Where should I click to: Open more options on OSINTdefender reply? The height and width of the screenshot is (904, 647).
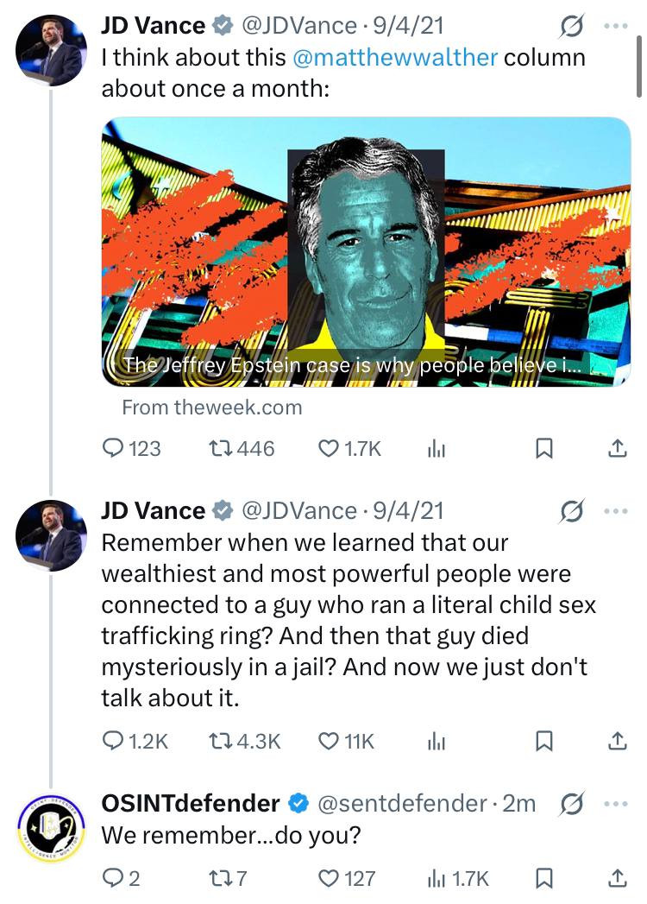pos(616,803)
